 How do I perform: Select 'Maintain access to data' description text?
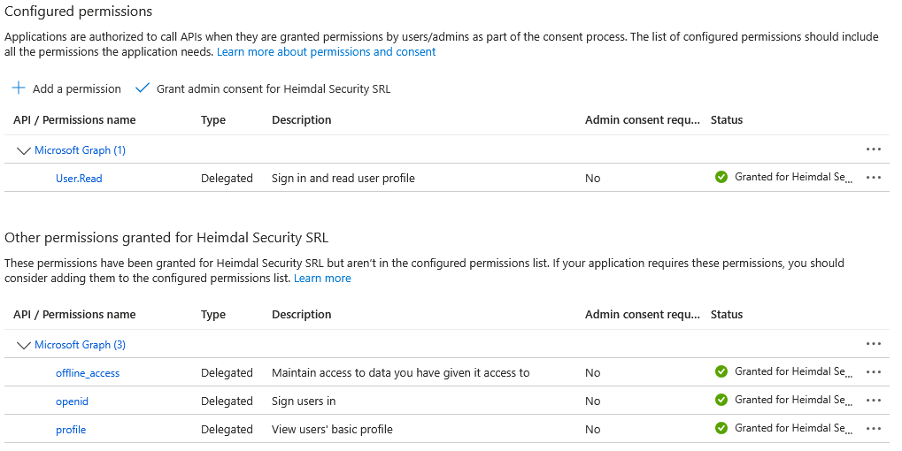click(401, 373)
